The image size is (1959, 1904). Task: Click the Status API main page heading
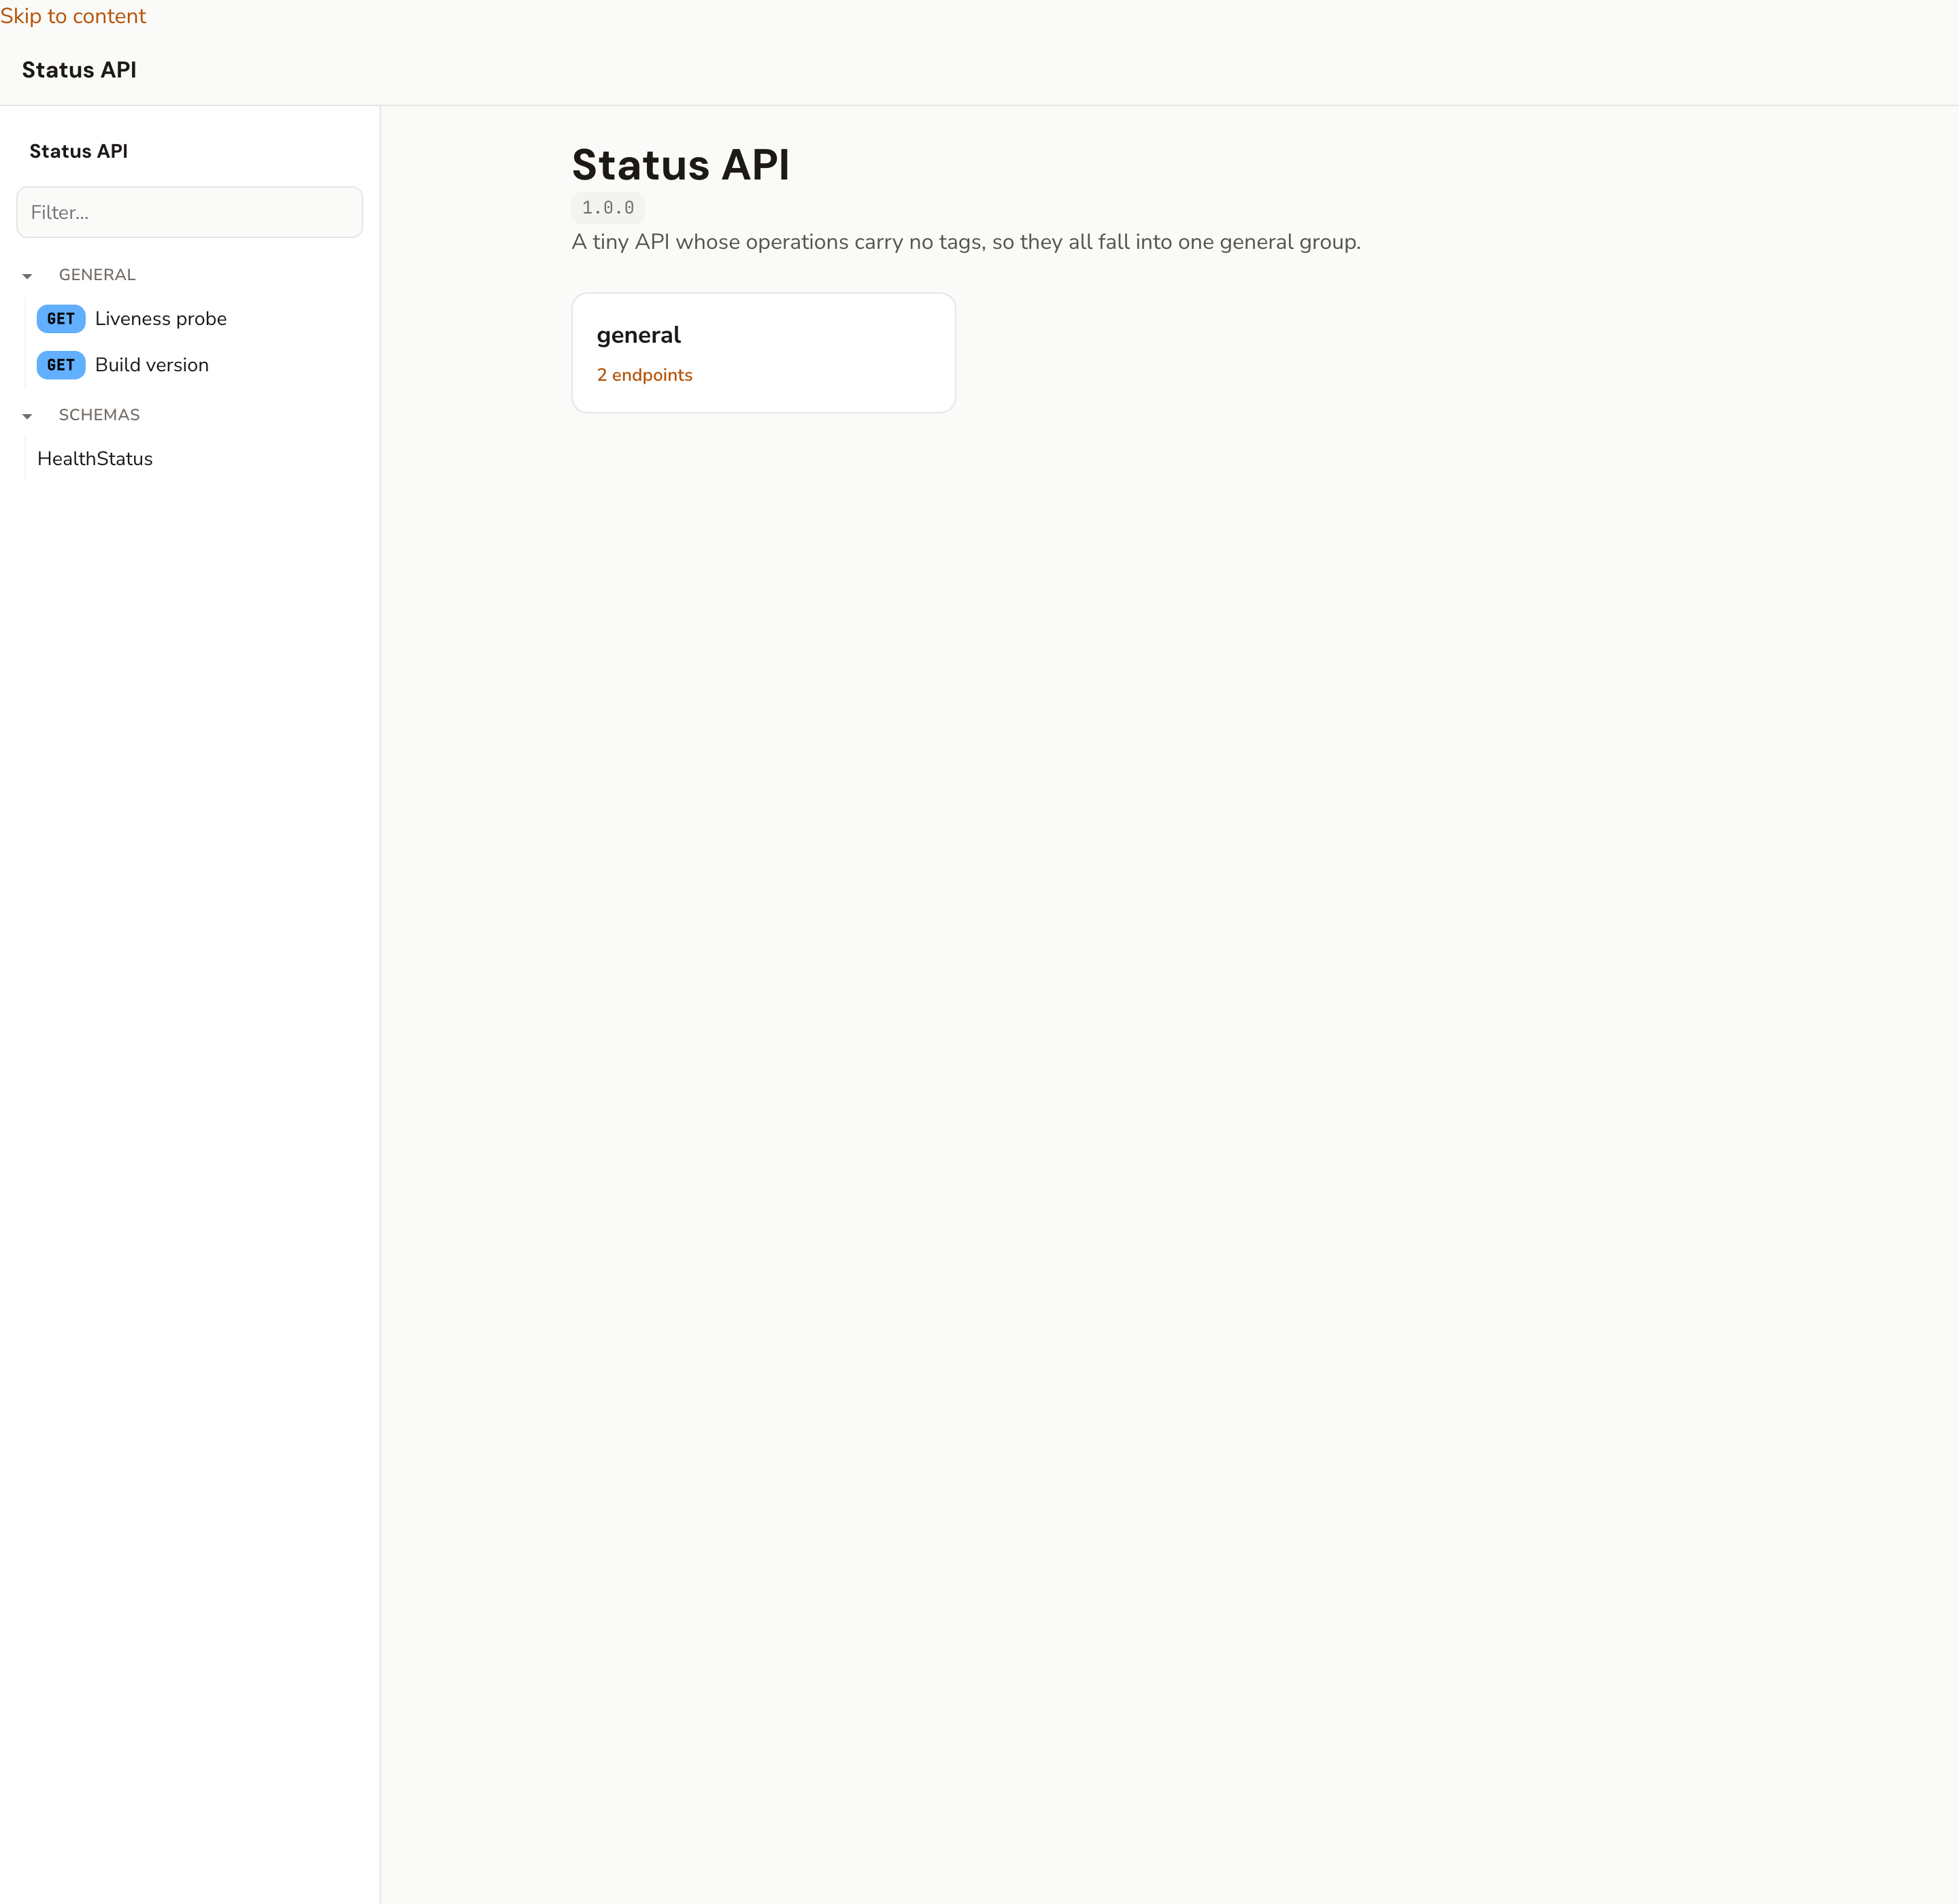pos(680,165)
